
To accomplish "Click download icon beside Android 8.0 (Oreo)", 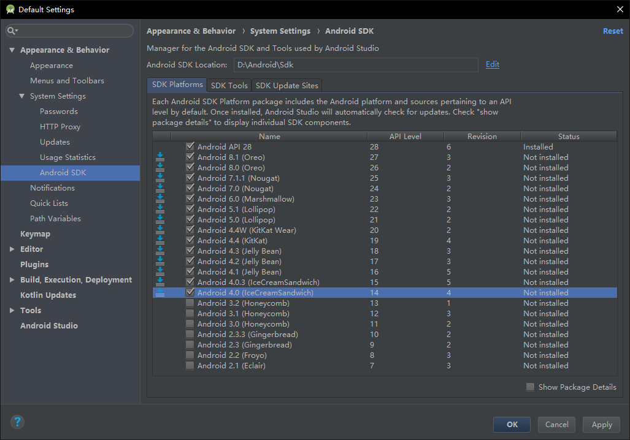I will (x=160, y=168).
